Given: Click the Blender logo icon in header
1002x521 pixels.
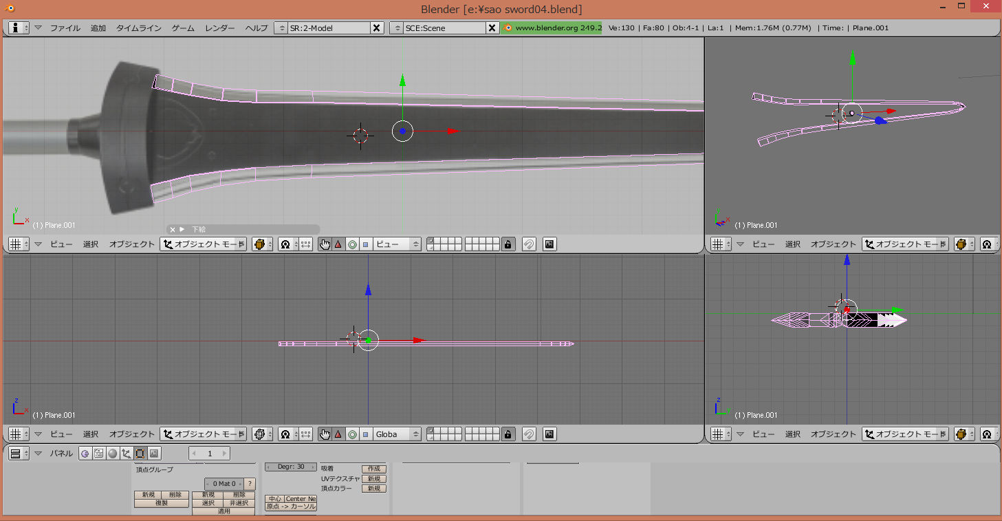Looking at the screenshot, I should (x=508, y=28).
